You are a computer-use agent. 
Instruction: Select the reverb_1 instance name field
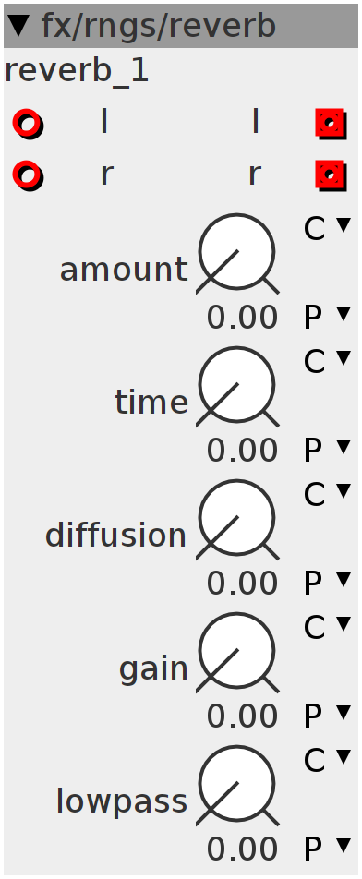(x=77, y=71)
